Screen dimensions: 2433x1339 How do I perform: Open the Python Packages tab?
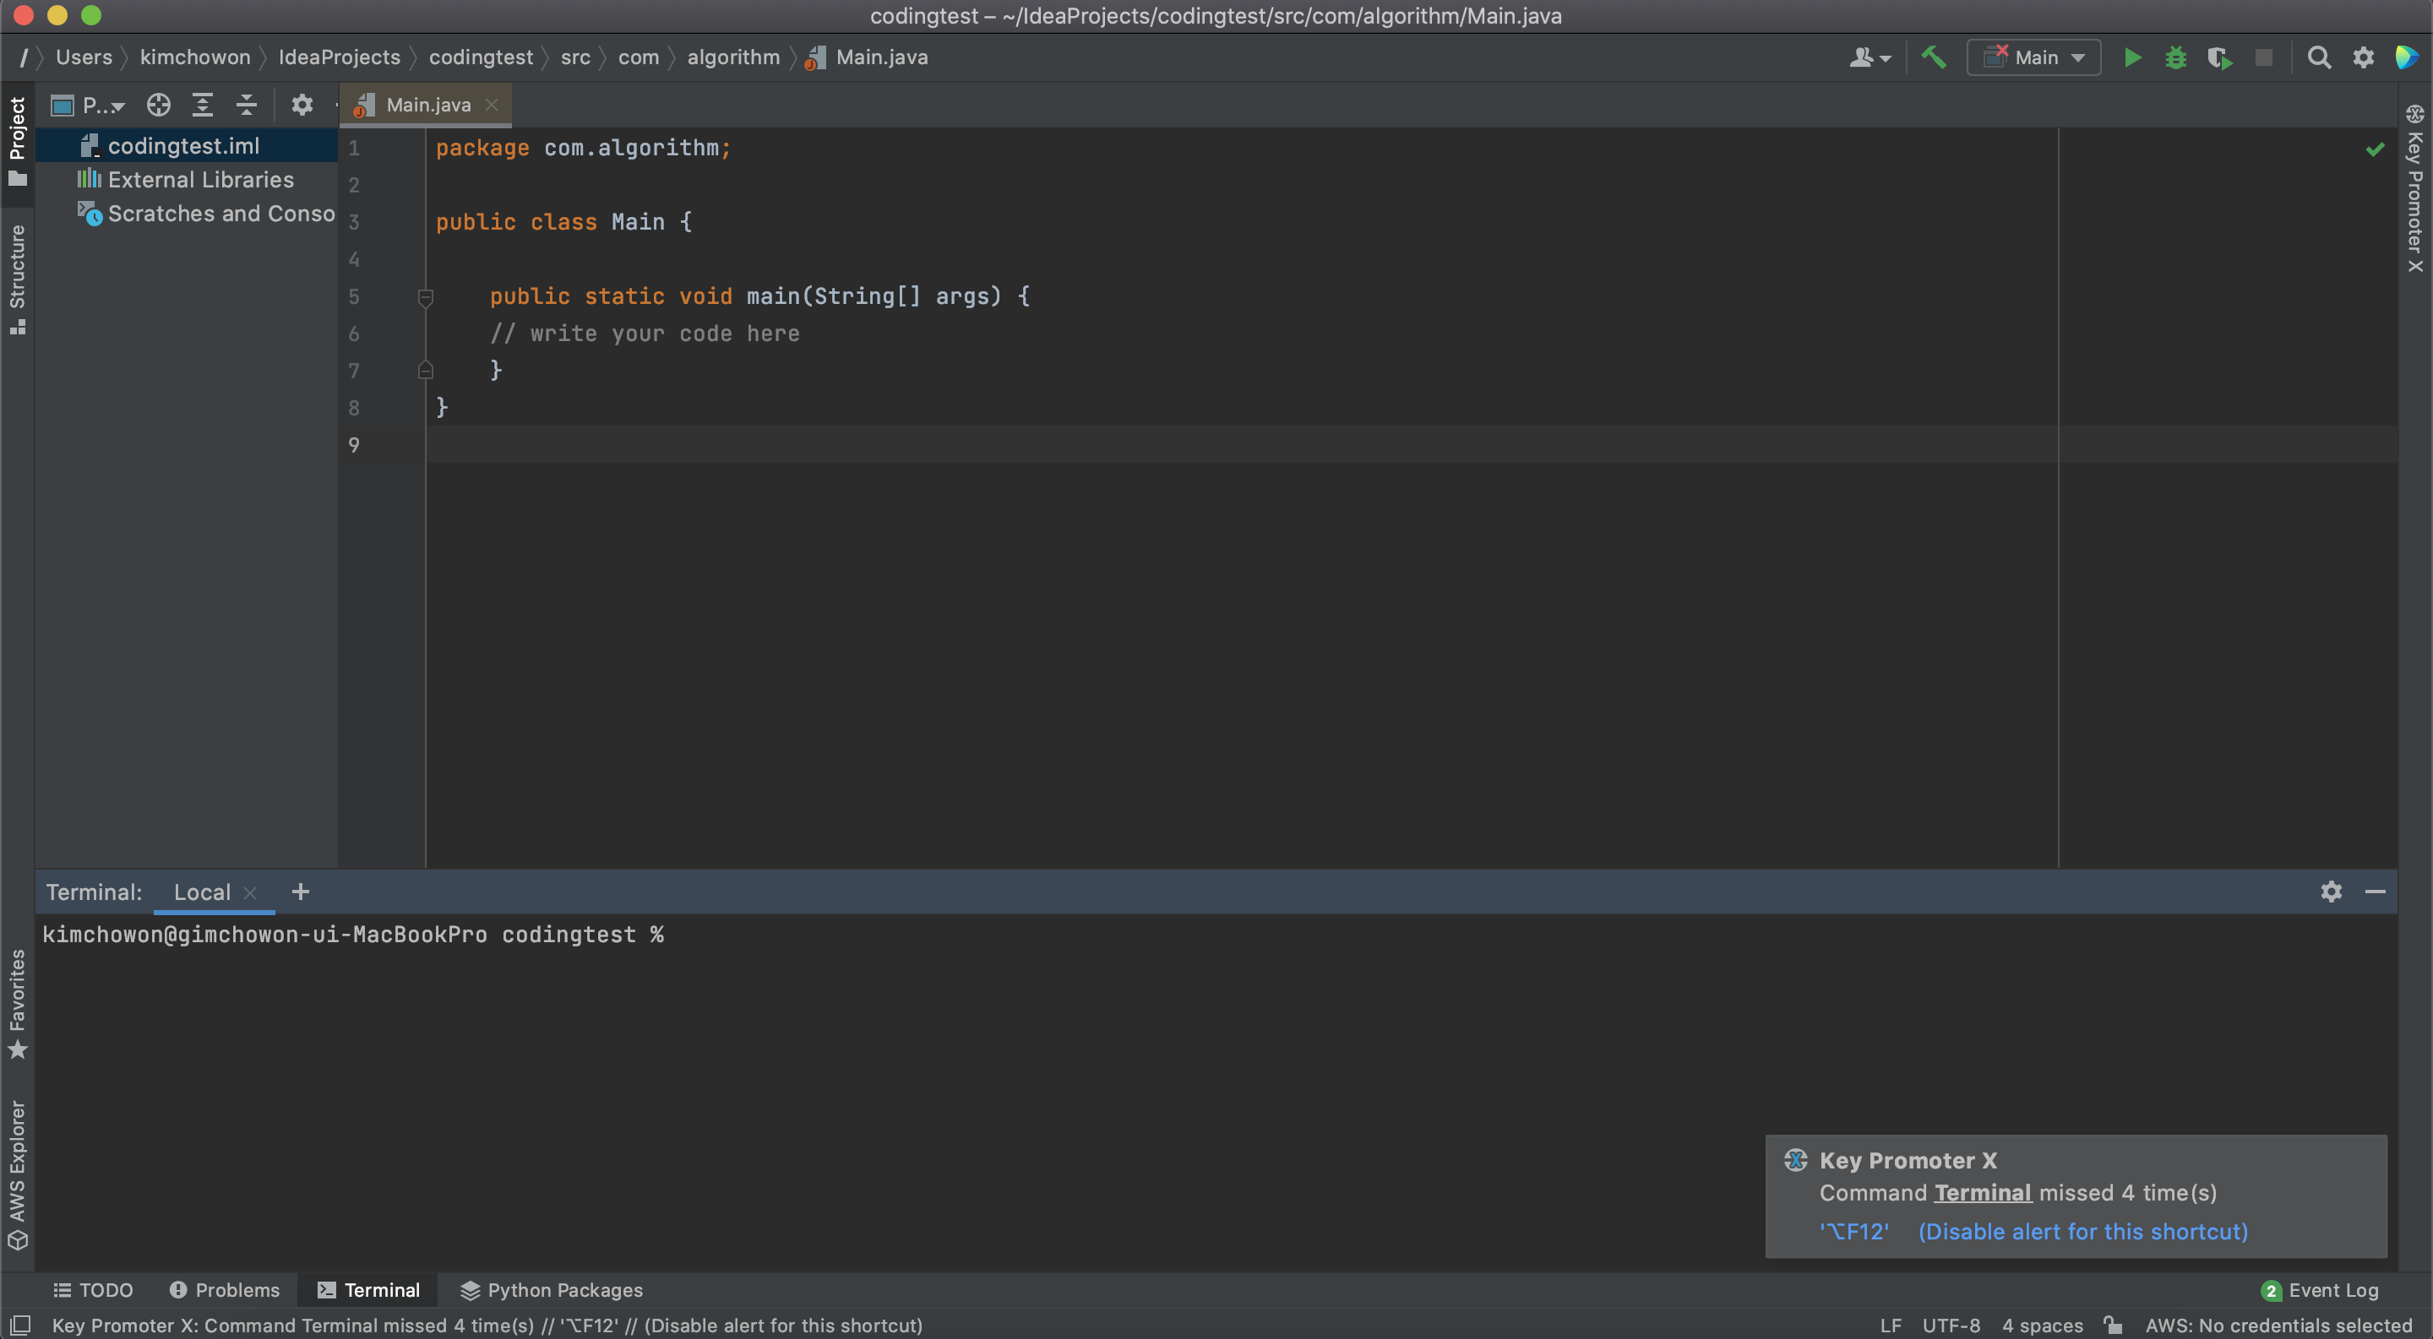[552, 1290]
